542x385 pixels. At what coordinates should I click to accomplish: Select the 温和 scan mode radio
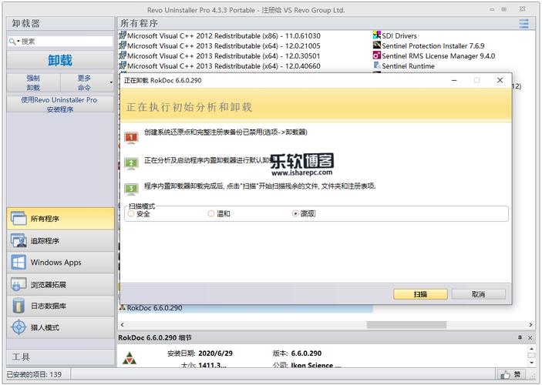click(x=211, y=214)
